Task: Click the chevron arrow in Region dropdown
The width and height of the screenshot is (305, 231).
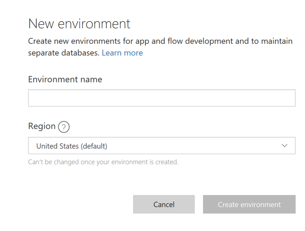Action: point(285,146)
